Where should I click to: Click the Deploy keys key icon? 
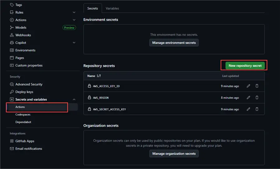pos(12,92)
